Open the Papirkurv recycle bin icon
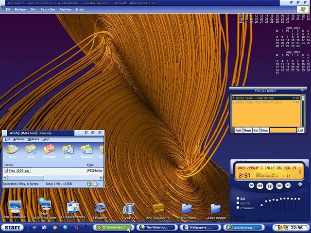311x233 pixels. coord(128,210)
